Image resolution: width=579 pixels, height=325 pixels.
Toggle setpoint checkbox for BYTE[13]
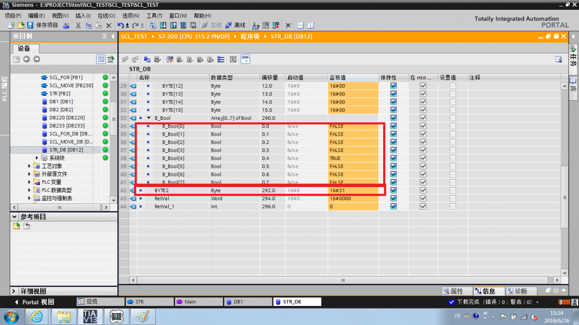click(453, 94)
